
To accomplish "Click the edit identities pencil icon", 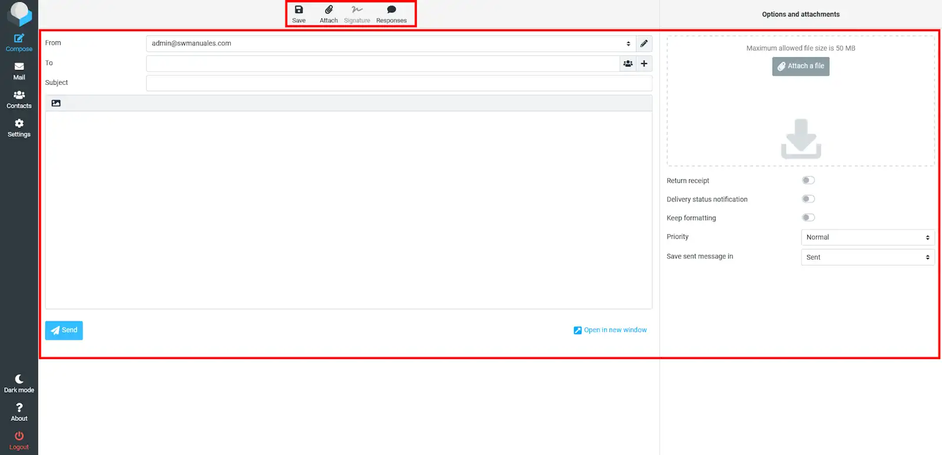I will click(x=644, y=44).
